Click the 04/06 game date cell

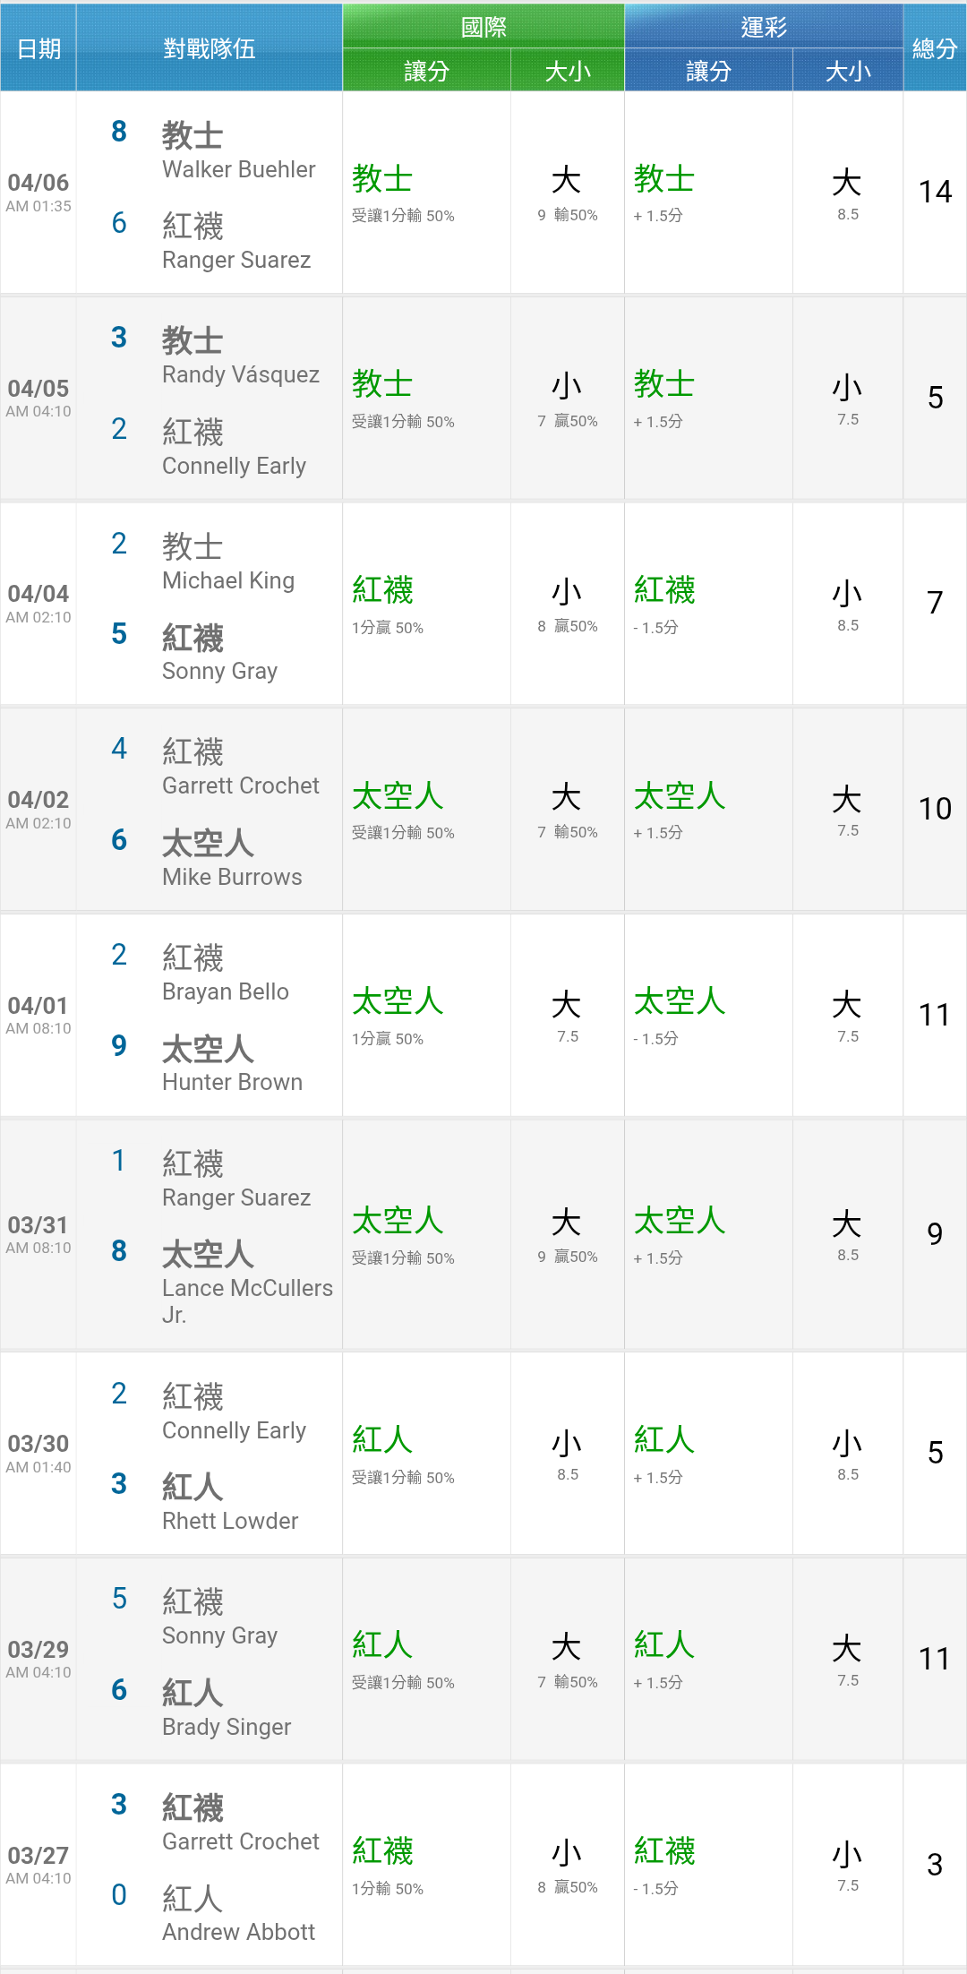click(38, 192)
